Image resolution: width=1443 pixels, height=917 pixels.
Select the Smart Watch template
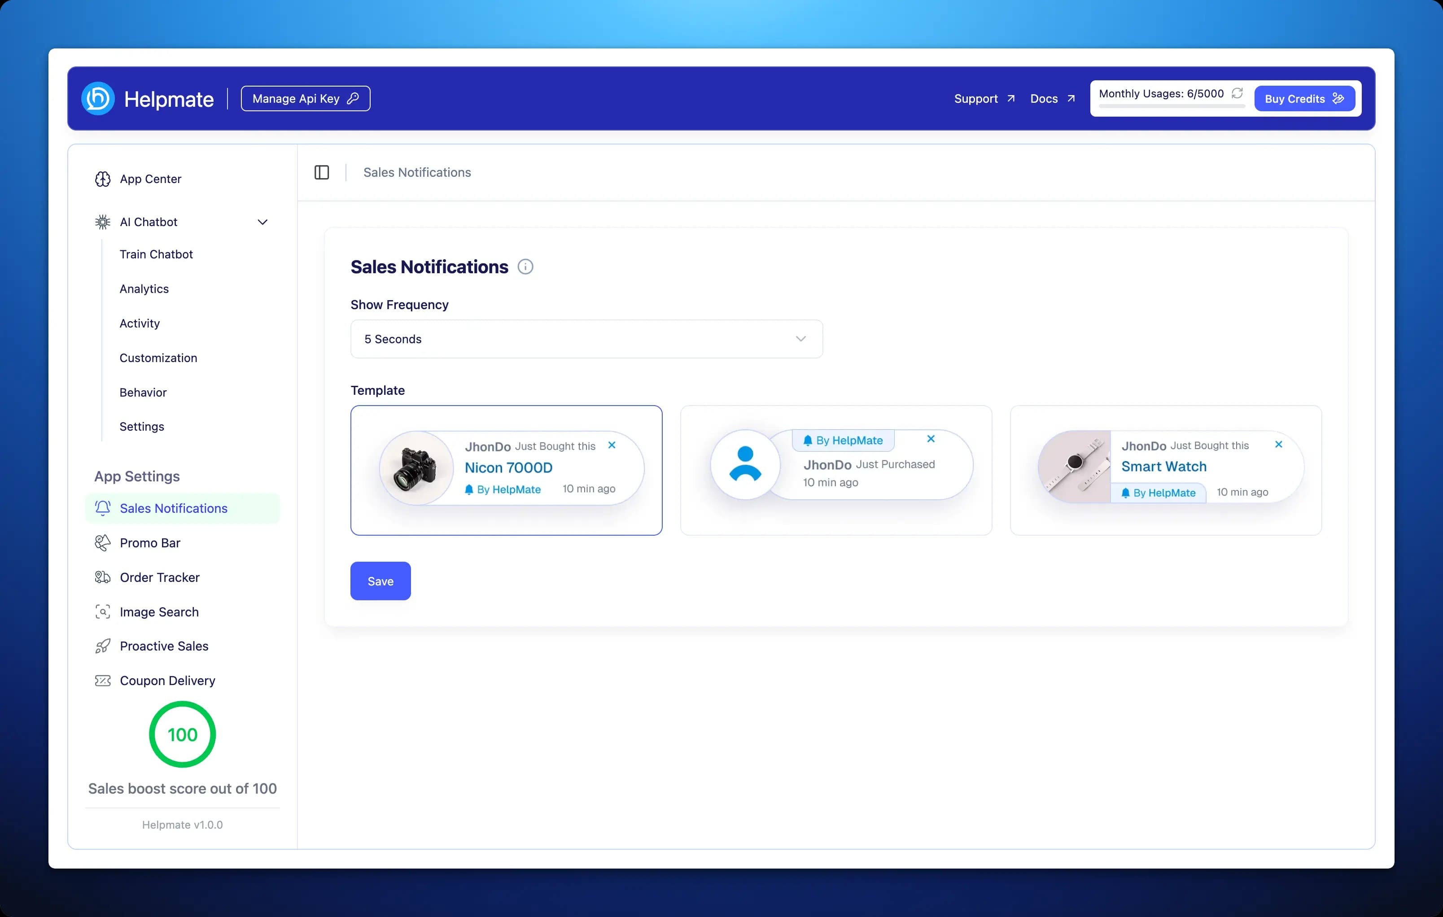pyautogui.click(x=1166, y=470)
